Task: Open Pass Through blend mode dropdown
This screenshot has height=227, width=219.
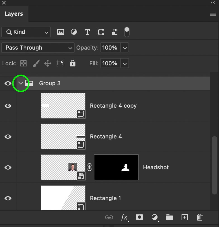Action: pos(38,48)
